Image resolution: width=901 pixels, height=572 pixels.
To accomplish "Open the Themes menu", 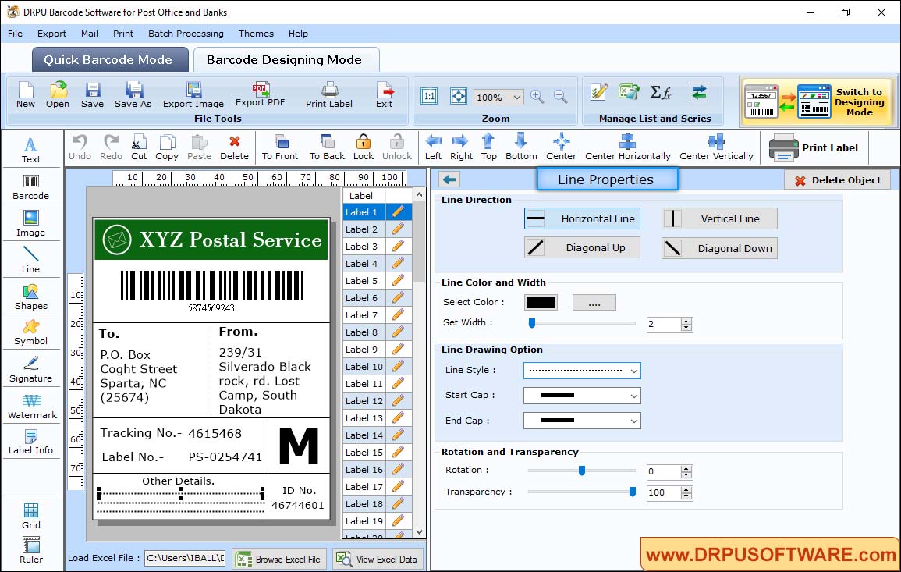I will pyautogui.click(x=257, y=34).
